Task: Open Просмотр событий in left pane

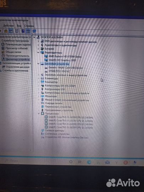Action: 16,48
